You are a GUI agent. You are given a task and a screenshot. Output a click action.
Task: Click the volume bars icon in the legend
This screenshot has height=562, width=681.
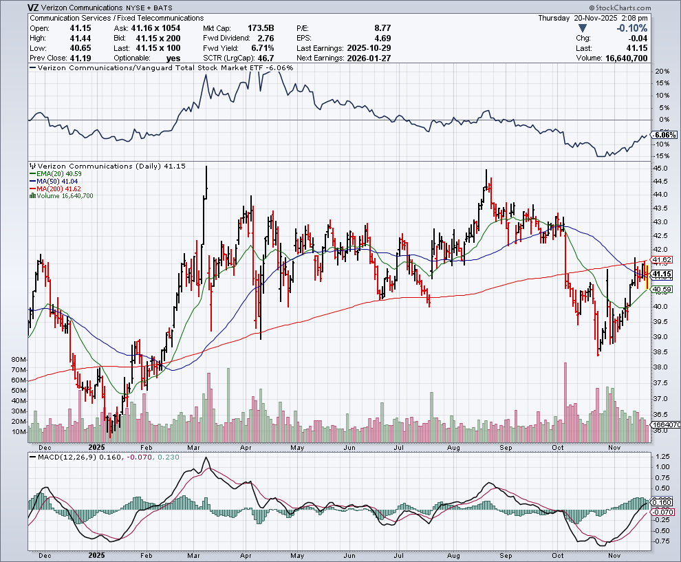(x=32, y=196)
